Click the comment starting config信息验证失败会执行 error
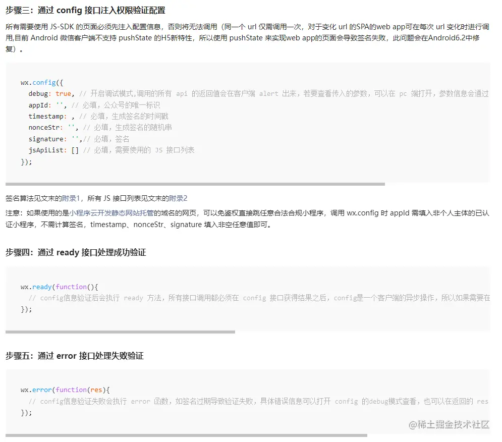This screenshot has height=442, width=502. point(259,401)
